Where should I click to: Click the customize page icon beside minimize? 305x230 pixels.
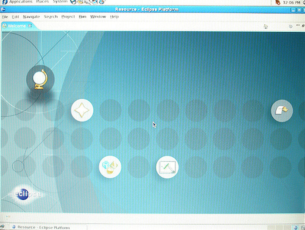click(x=291, y=26)
